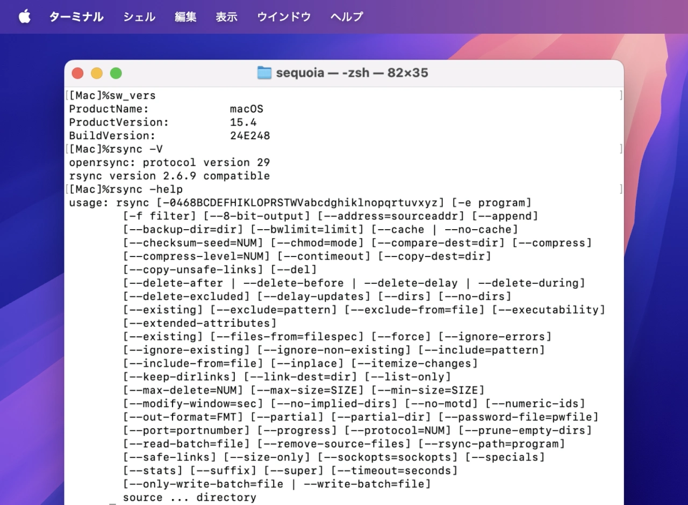Click the "openrsync: protocol version 29" line
The height and width of the screenshot is (505, 688).
[x=169, y=163]
